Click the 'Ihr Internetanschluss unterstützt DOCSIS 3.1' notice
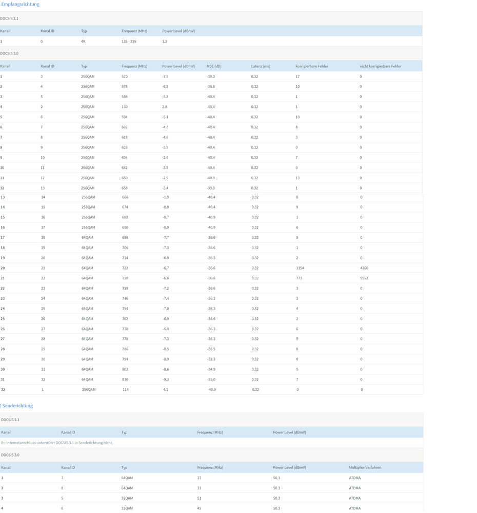Viewport: 477px width, 513px height. 57,443
